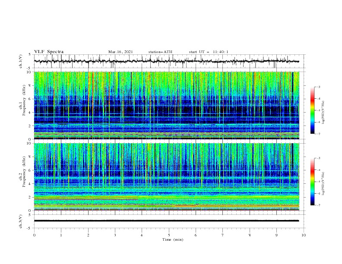Click the ch.3 flat waveform trace
The image size is (342, 264).
(x=166, y=221)
